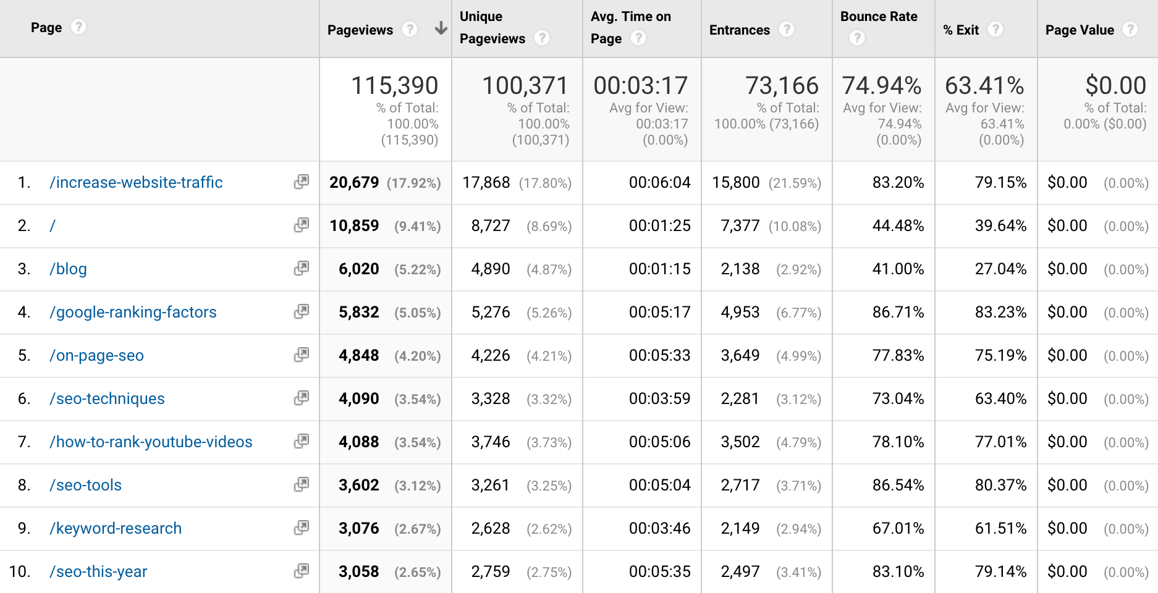Image resolution: width=1158 pixels, height=593 pixels.
Task: Sort table by Avg. Time on Page
Action: pyautogui.click(x=630, y=28)
